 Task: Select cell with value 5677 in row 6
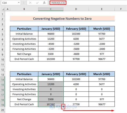coord(102,39)
